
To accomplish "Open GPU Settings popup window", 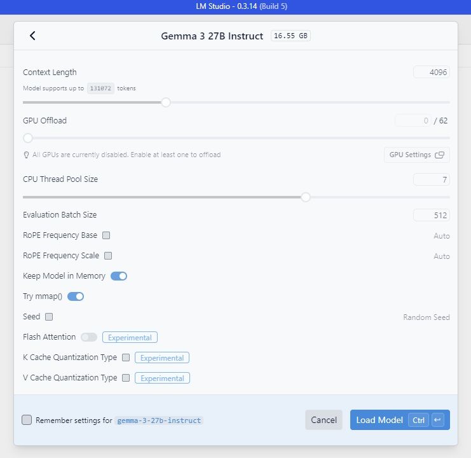I will (x=416, y=155).
